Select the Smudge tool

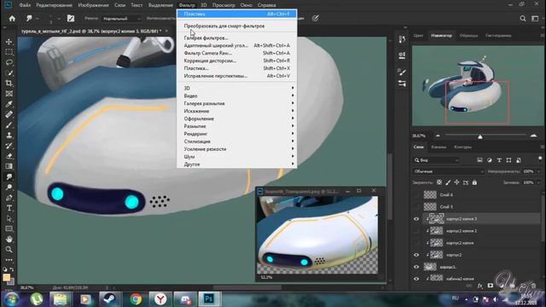(9, 177)
